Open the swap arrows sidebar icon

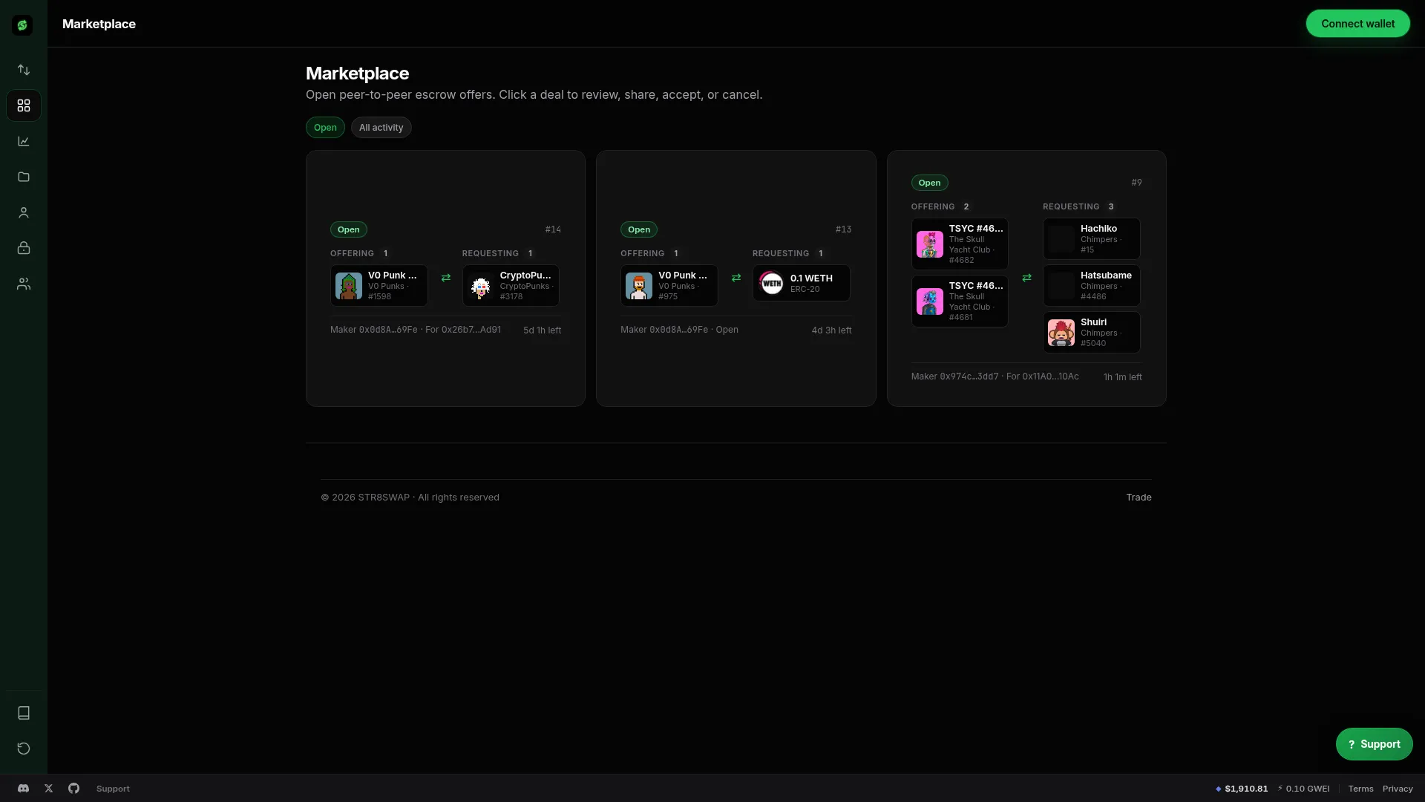point(24,70)
